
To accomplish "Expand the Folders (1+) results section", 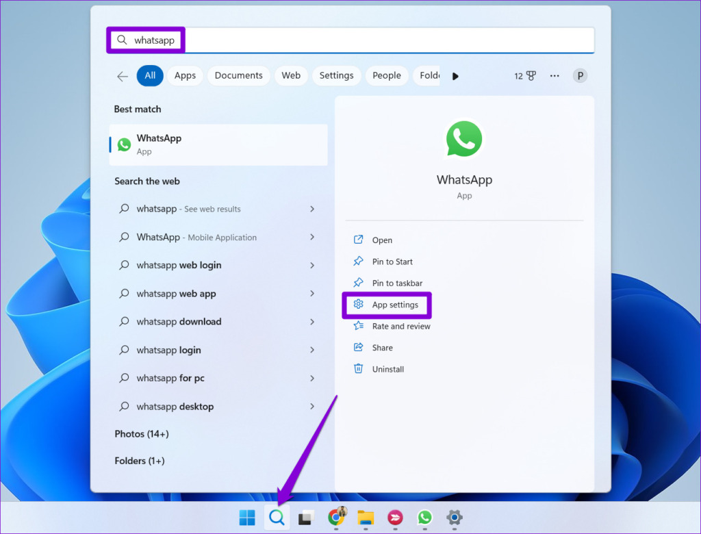I will (x=139, y=460).
